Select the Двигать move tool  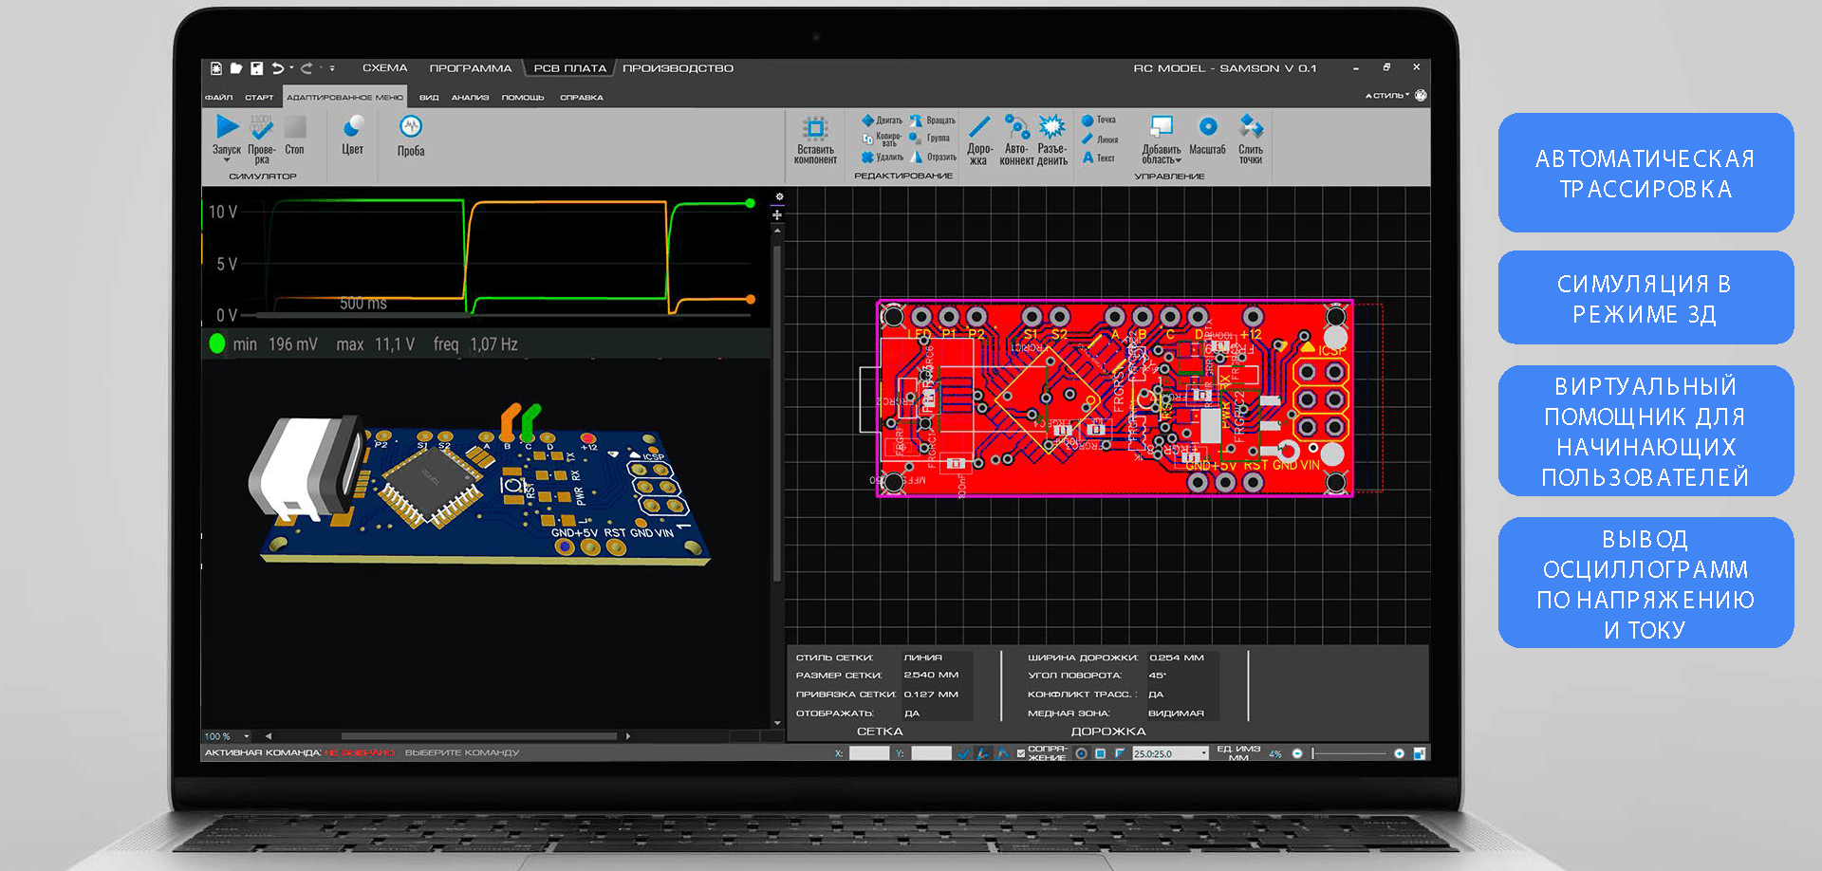(x=882, y=120)
